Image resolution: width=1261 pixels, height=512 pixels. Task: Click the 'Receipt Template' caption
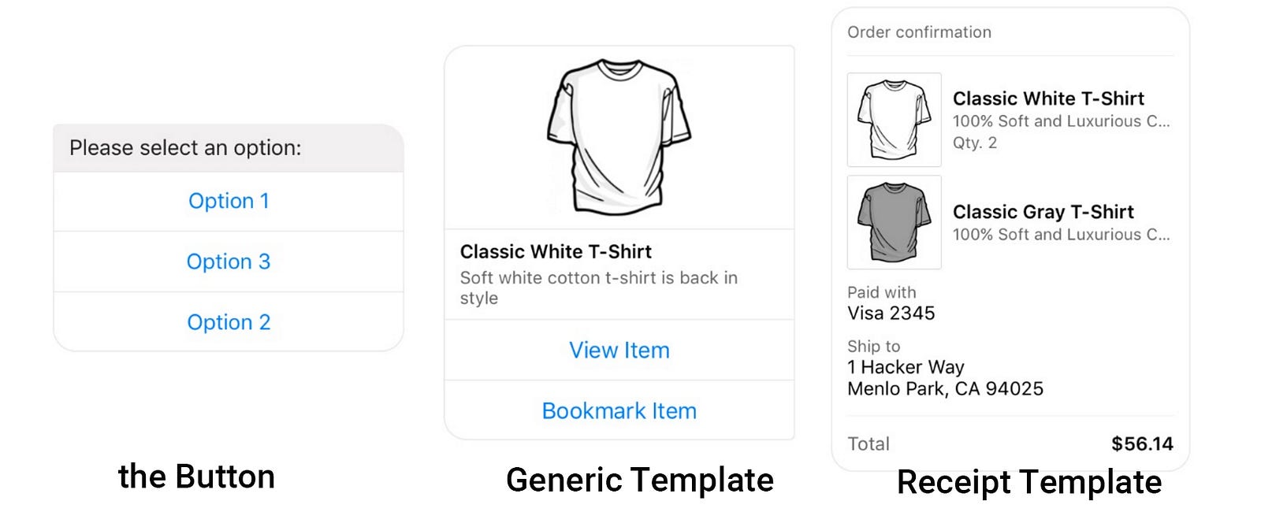[1029, 482]
